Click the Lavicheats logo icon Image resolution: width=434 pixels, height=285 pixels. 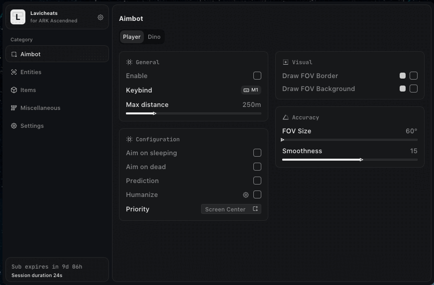click(18, 17)
